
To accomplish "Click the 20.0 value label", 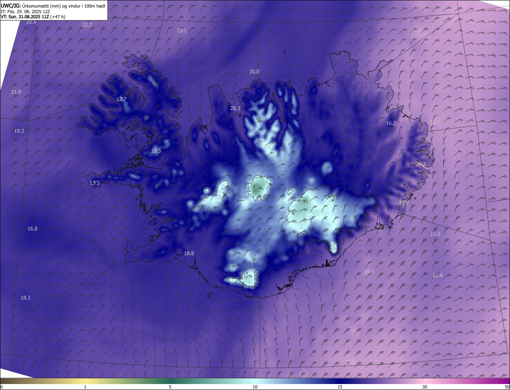I will click(x=254, y=71).
